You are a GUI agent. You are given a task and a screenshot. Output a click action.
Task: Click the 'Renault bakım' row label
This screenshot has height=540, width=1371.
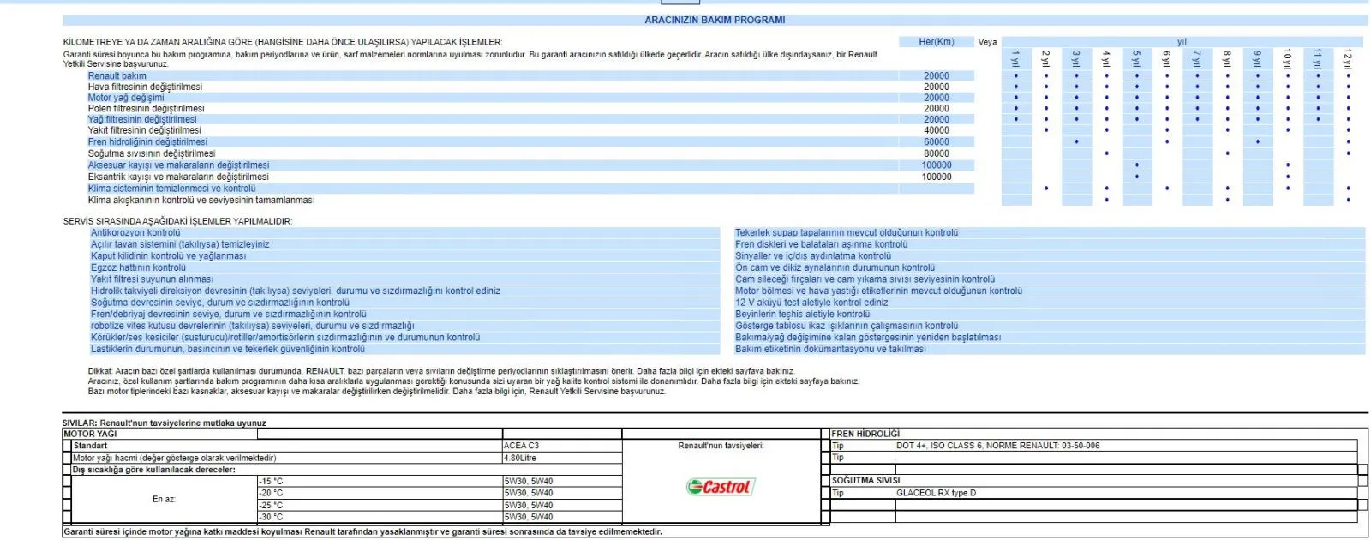117,75
